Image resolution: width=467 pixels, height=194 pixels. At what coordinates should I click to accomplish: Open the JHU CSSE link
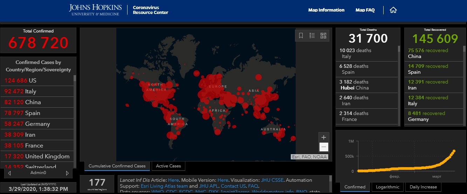272,180
